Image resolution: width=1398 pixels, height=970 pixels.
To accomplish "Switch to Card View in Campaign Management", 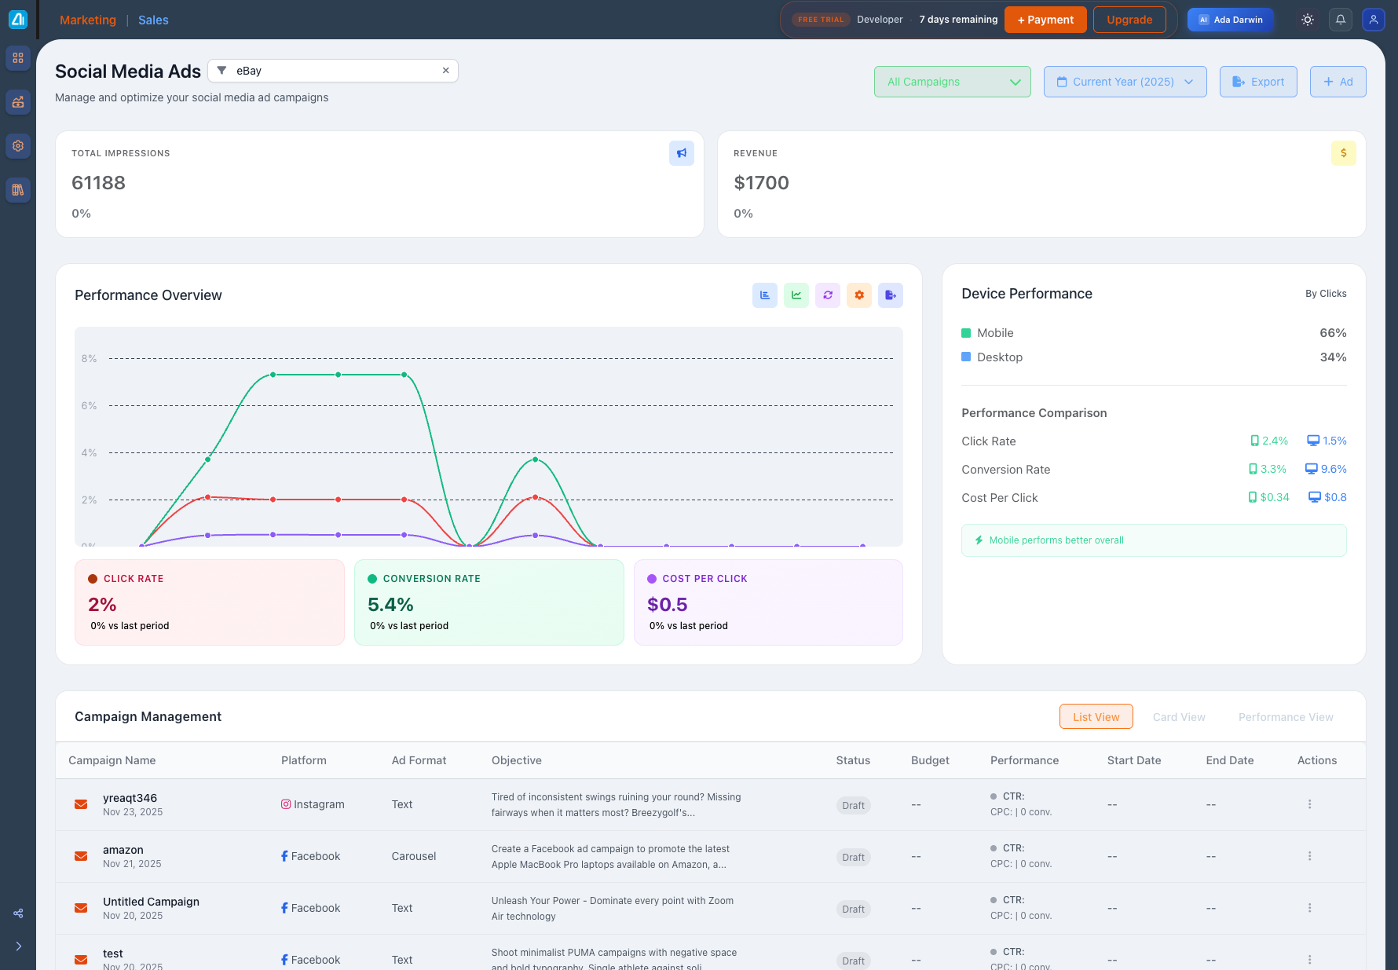I will tap(1179, 716).
